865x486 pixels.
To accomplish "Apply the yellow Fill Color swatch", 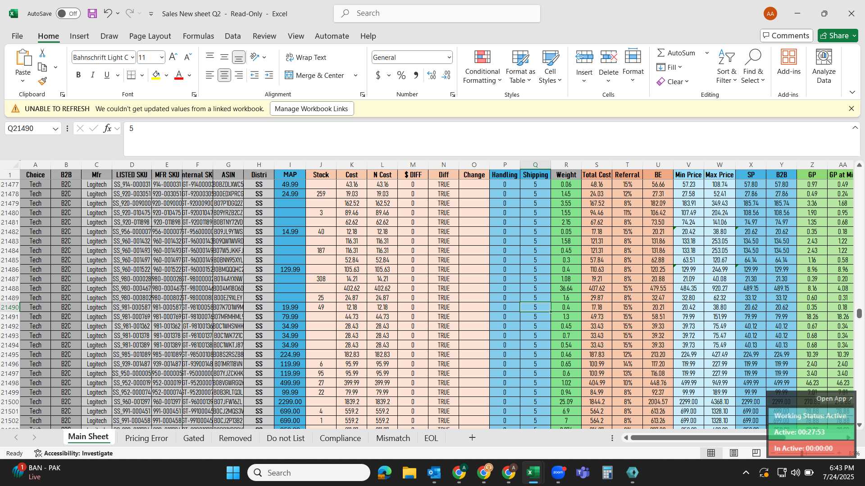I will 156,75.
